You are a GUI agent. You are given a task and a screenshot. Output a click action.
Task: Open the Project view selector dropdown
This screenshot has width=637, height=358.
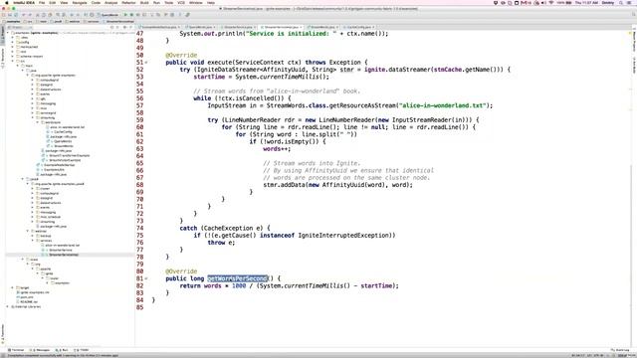[20, 27]
